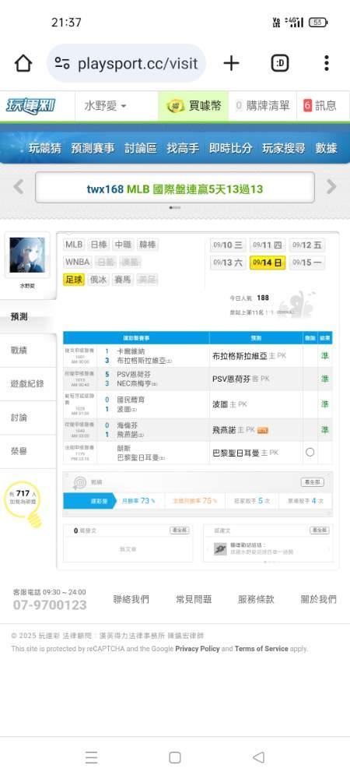Go to the next banner with the right arrow

331,187
